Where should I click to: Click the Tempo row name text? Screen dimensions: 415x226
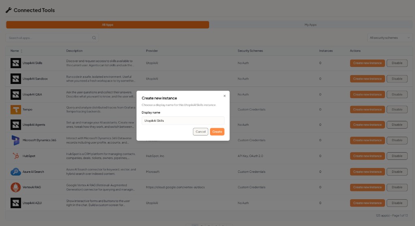(27, 110)
